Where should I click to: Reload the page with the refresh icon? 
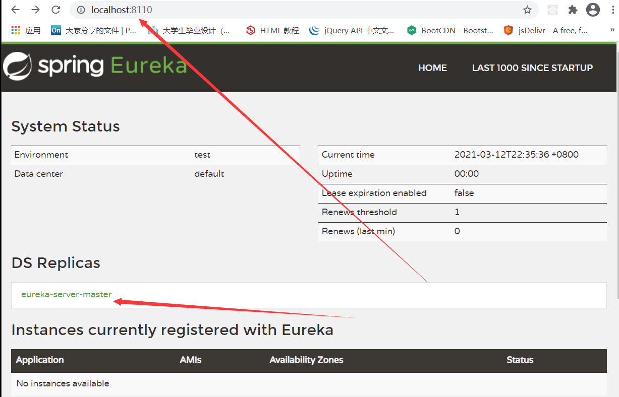pos(56,10)
